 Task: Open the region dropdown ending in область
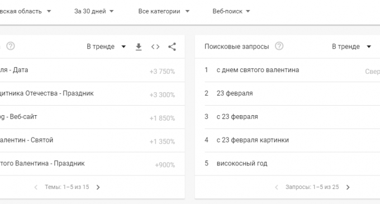26,11
